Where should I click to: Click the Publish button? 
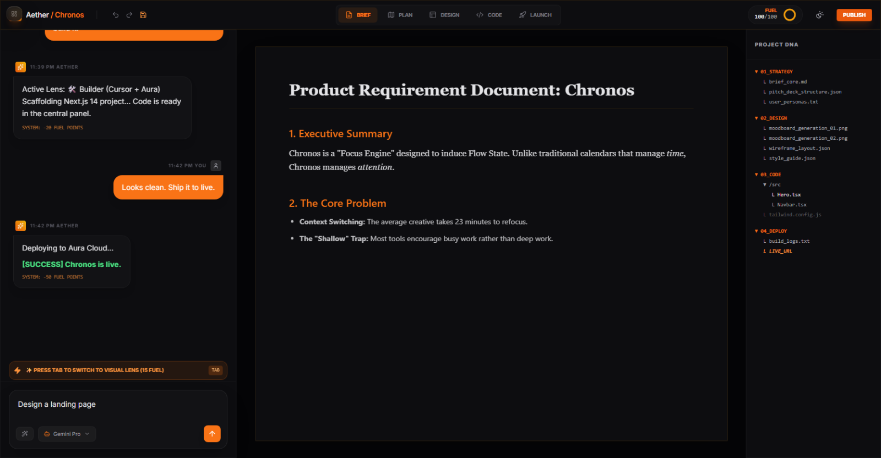853,15
